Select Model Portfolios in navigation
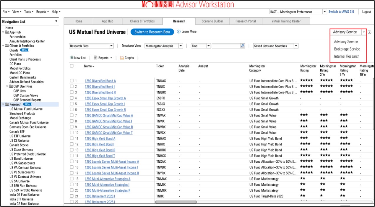375x207 pixels. click(x=20, y=68)
